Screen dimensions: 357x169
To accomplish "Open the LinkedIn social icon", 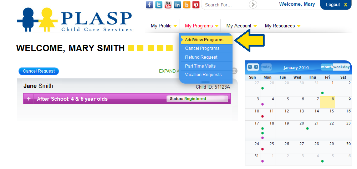I will pos(177,5).
